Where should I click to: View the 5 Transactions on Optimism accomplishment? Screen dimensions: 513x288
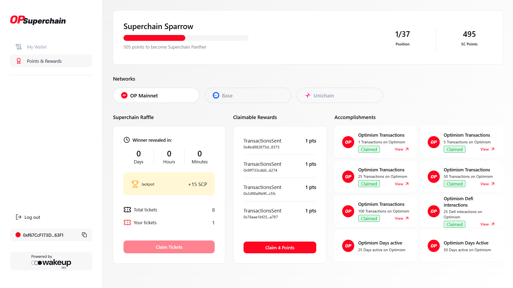tap(487, 149)
